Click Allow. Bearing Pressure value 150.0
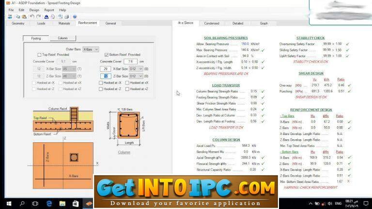Image resolution: width=372 pixels, height=209 pixels. [x=245, y=44]
